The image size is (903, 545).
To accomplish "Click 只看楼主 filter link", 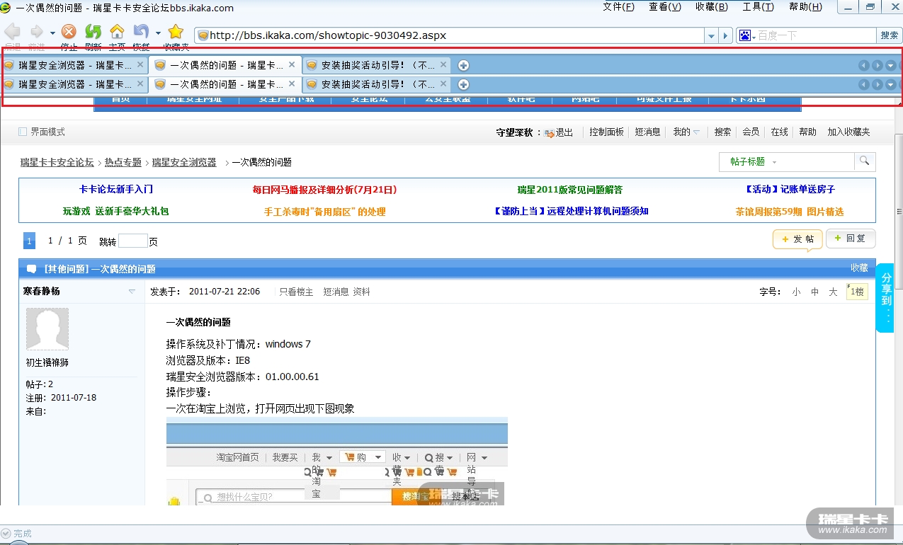I will point(296,292).
